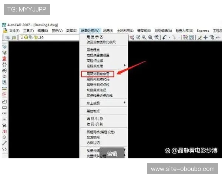This screenshot has height=178, width=222.
Task: Open the 数据(D) menu
Action: [x=72, y=30]
